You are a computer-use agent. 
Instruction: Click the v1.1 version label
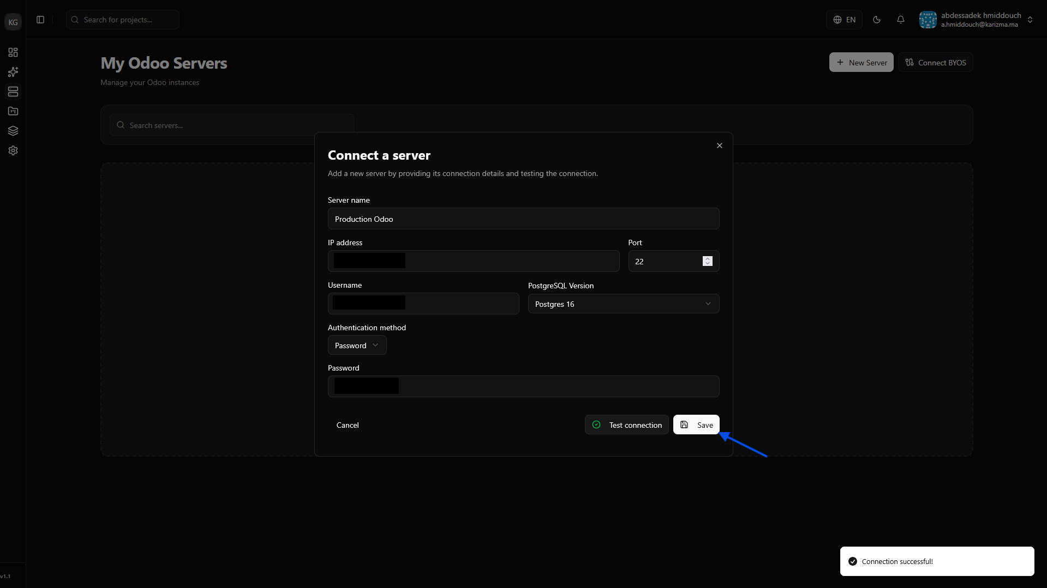[5, 576]
